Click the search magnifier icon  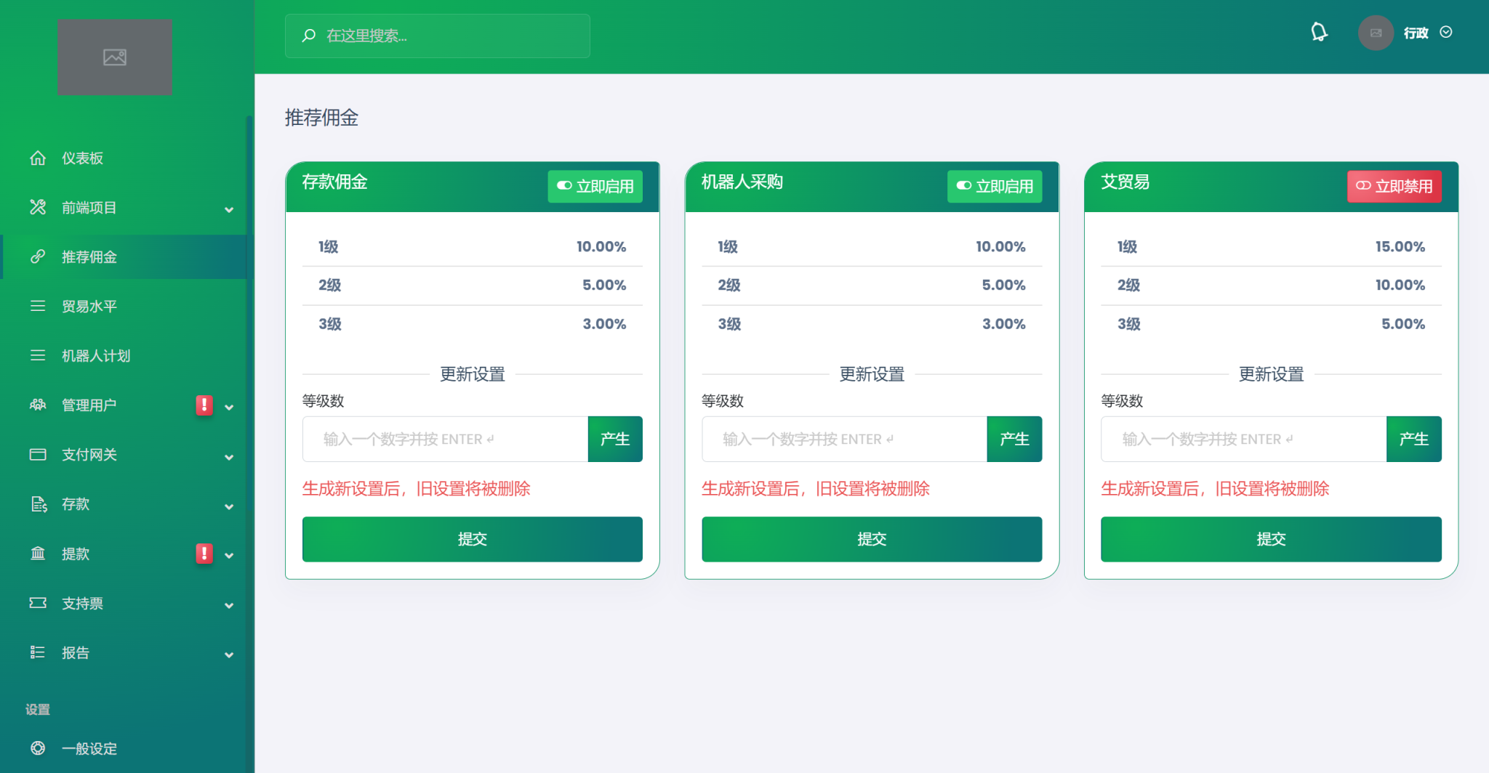tap(309, 36)
